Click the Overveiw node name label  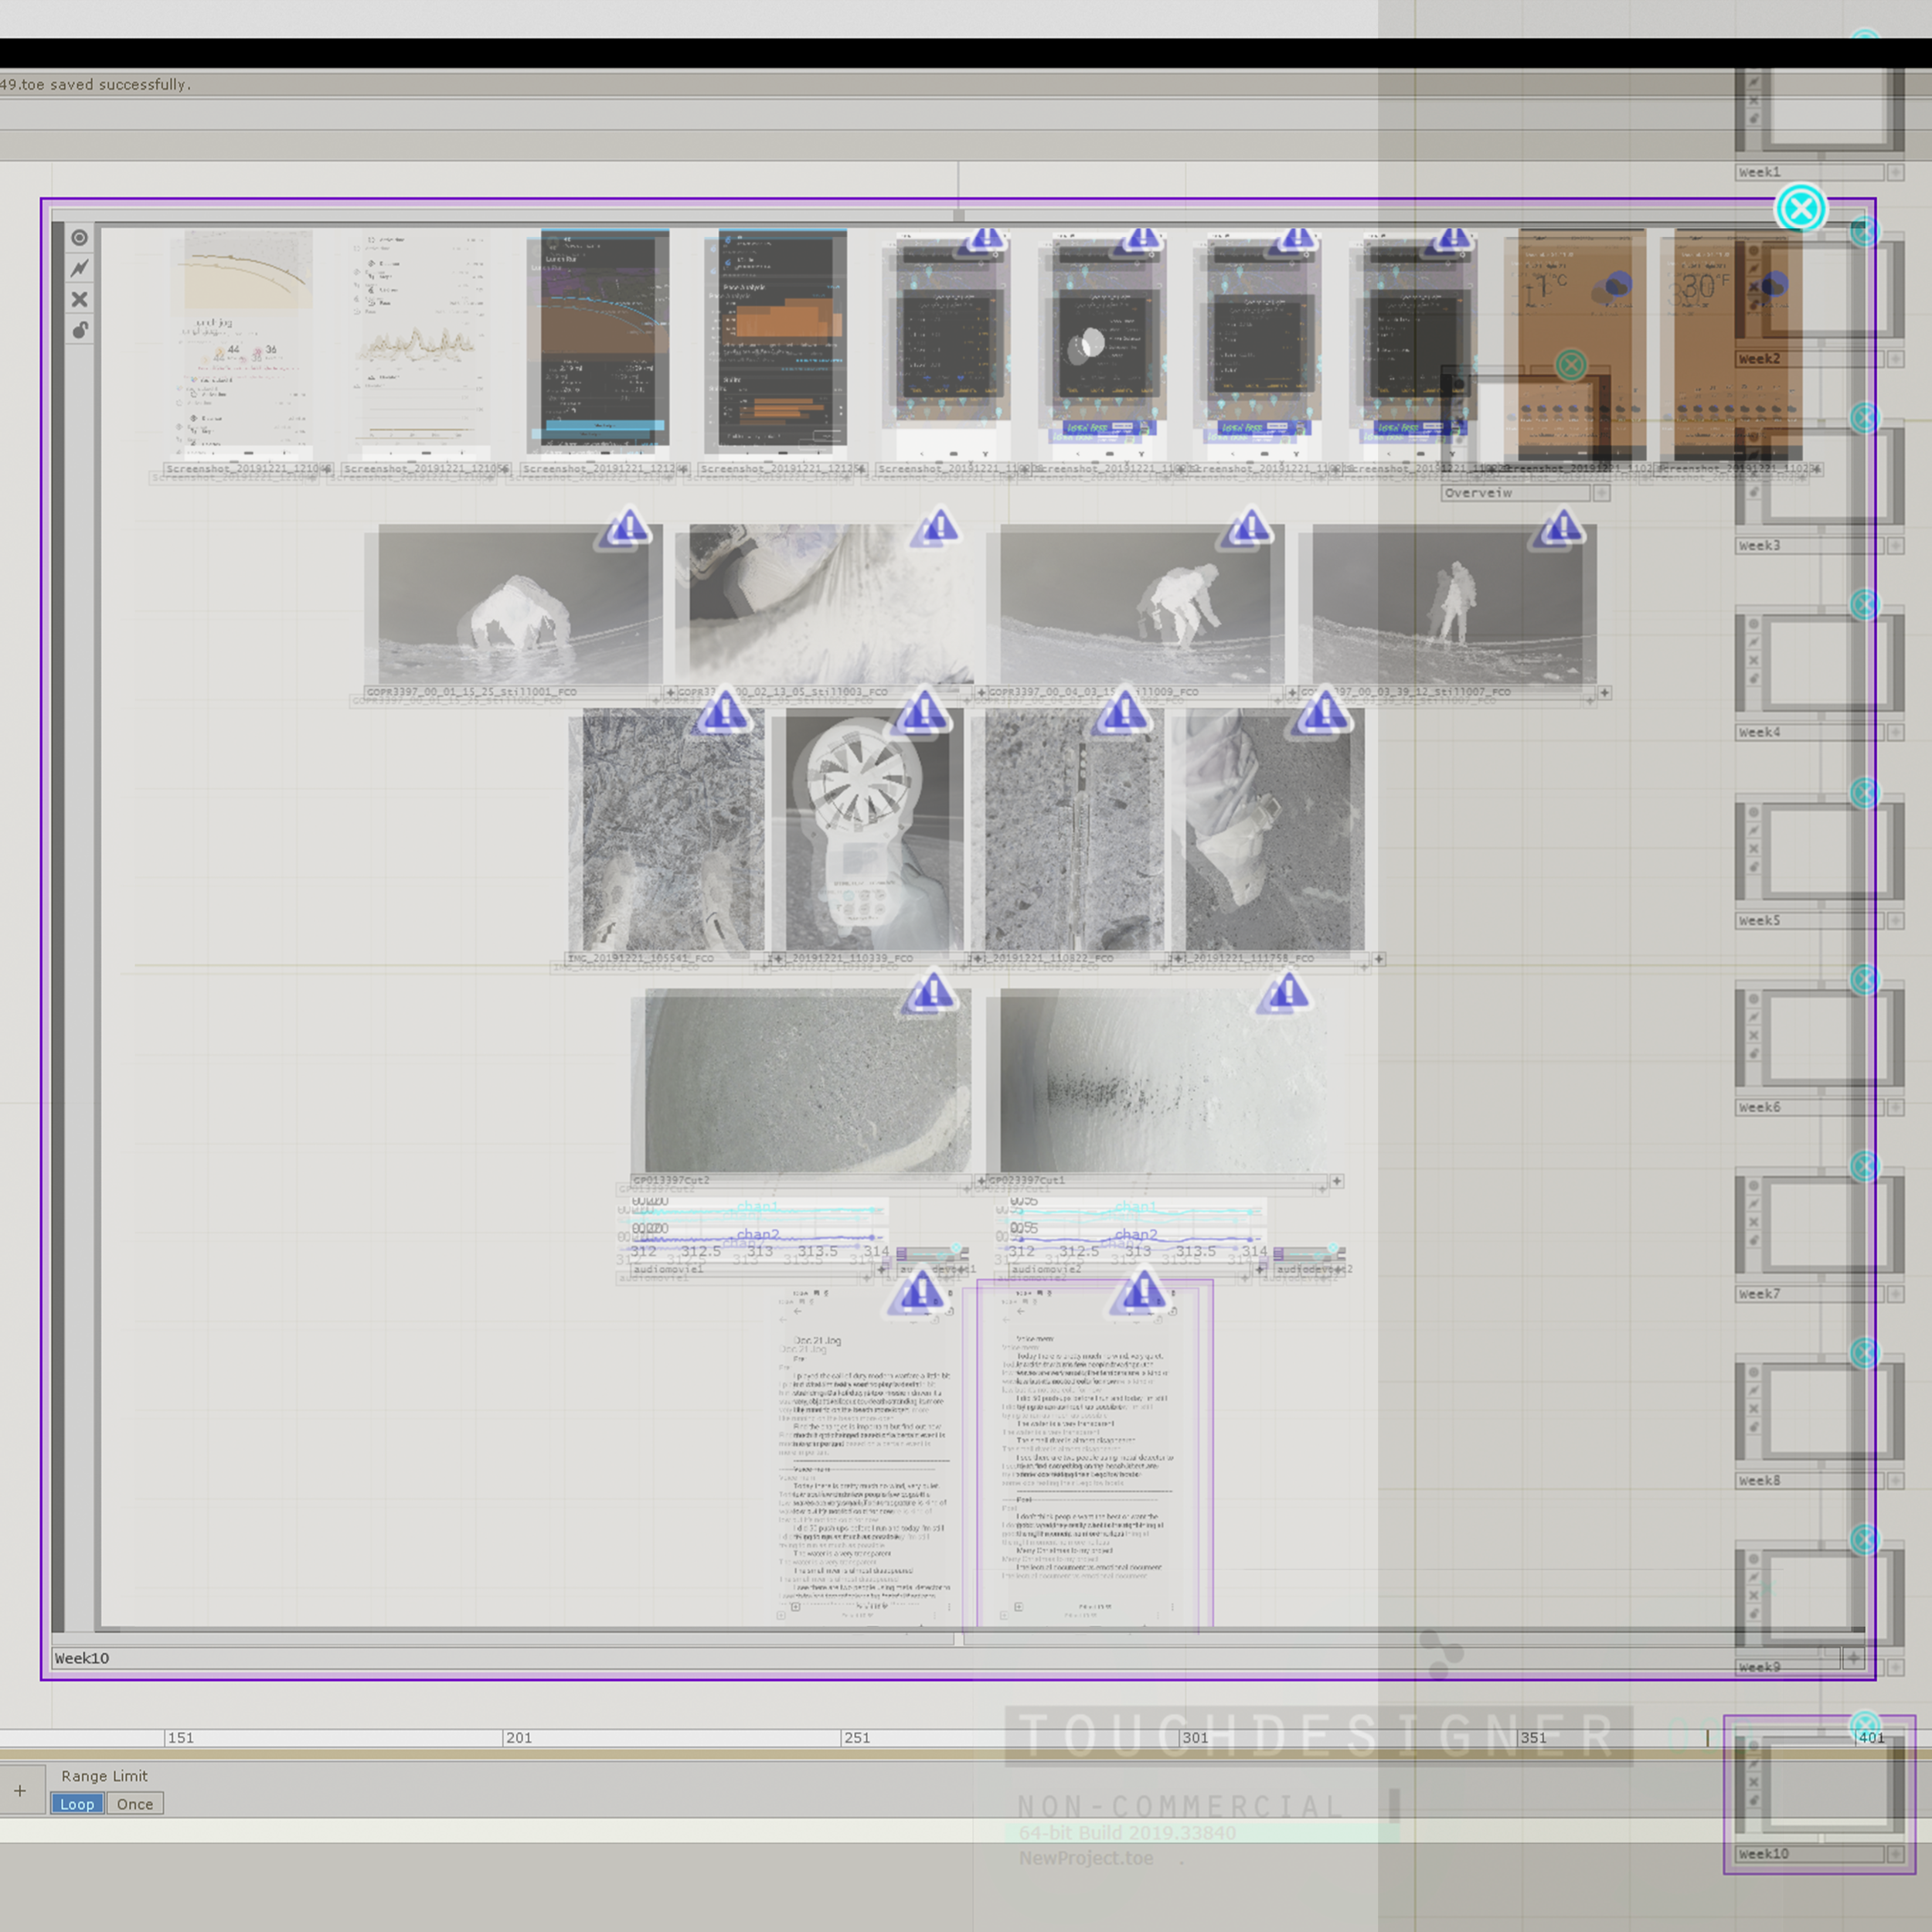pos(1516,493)
